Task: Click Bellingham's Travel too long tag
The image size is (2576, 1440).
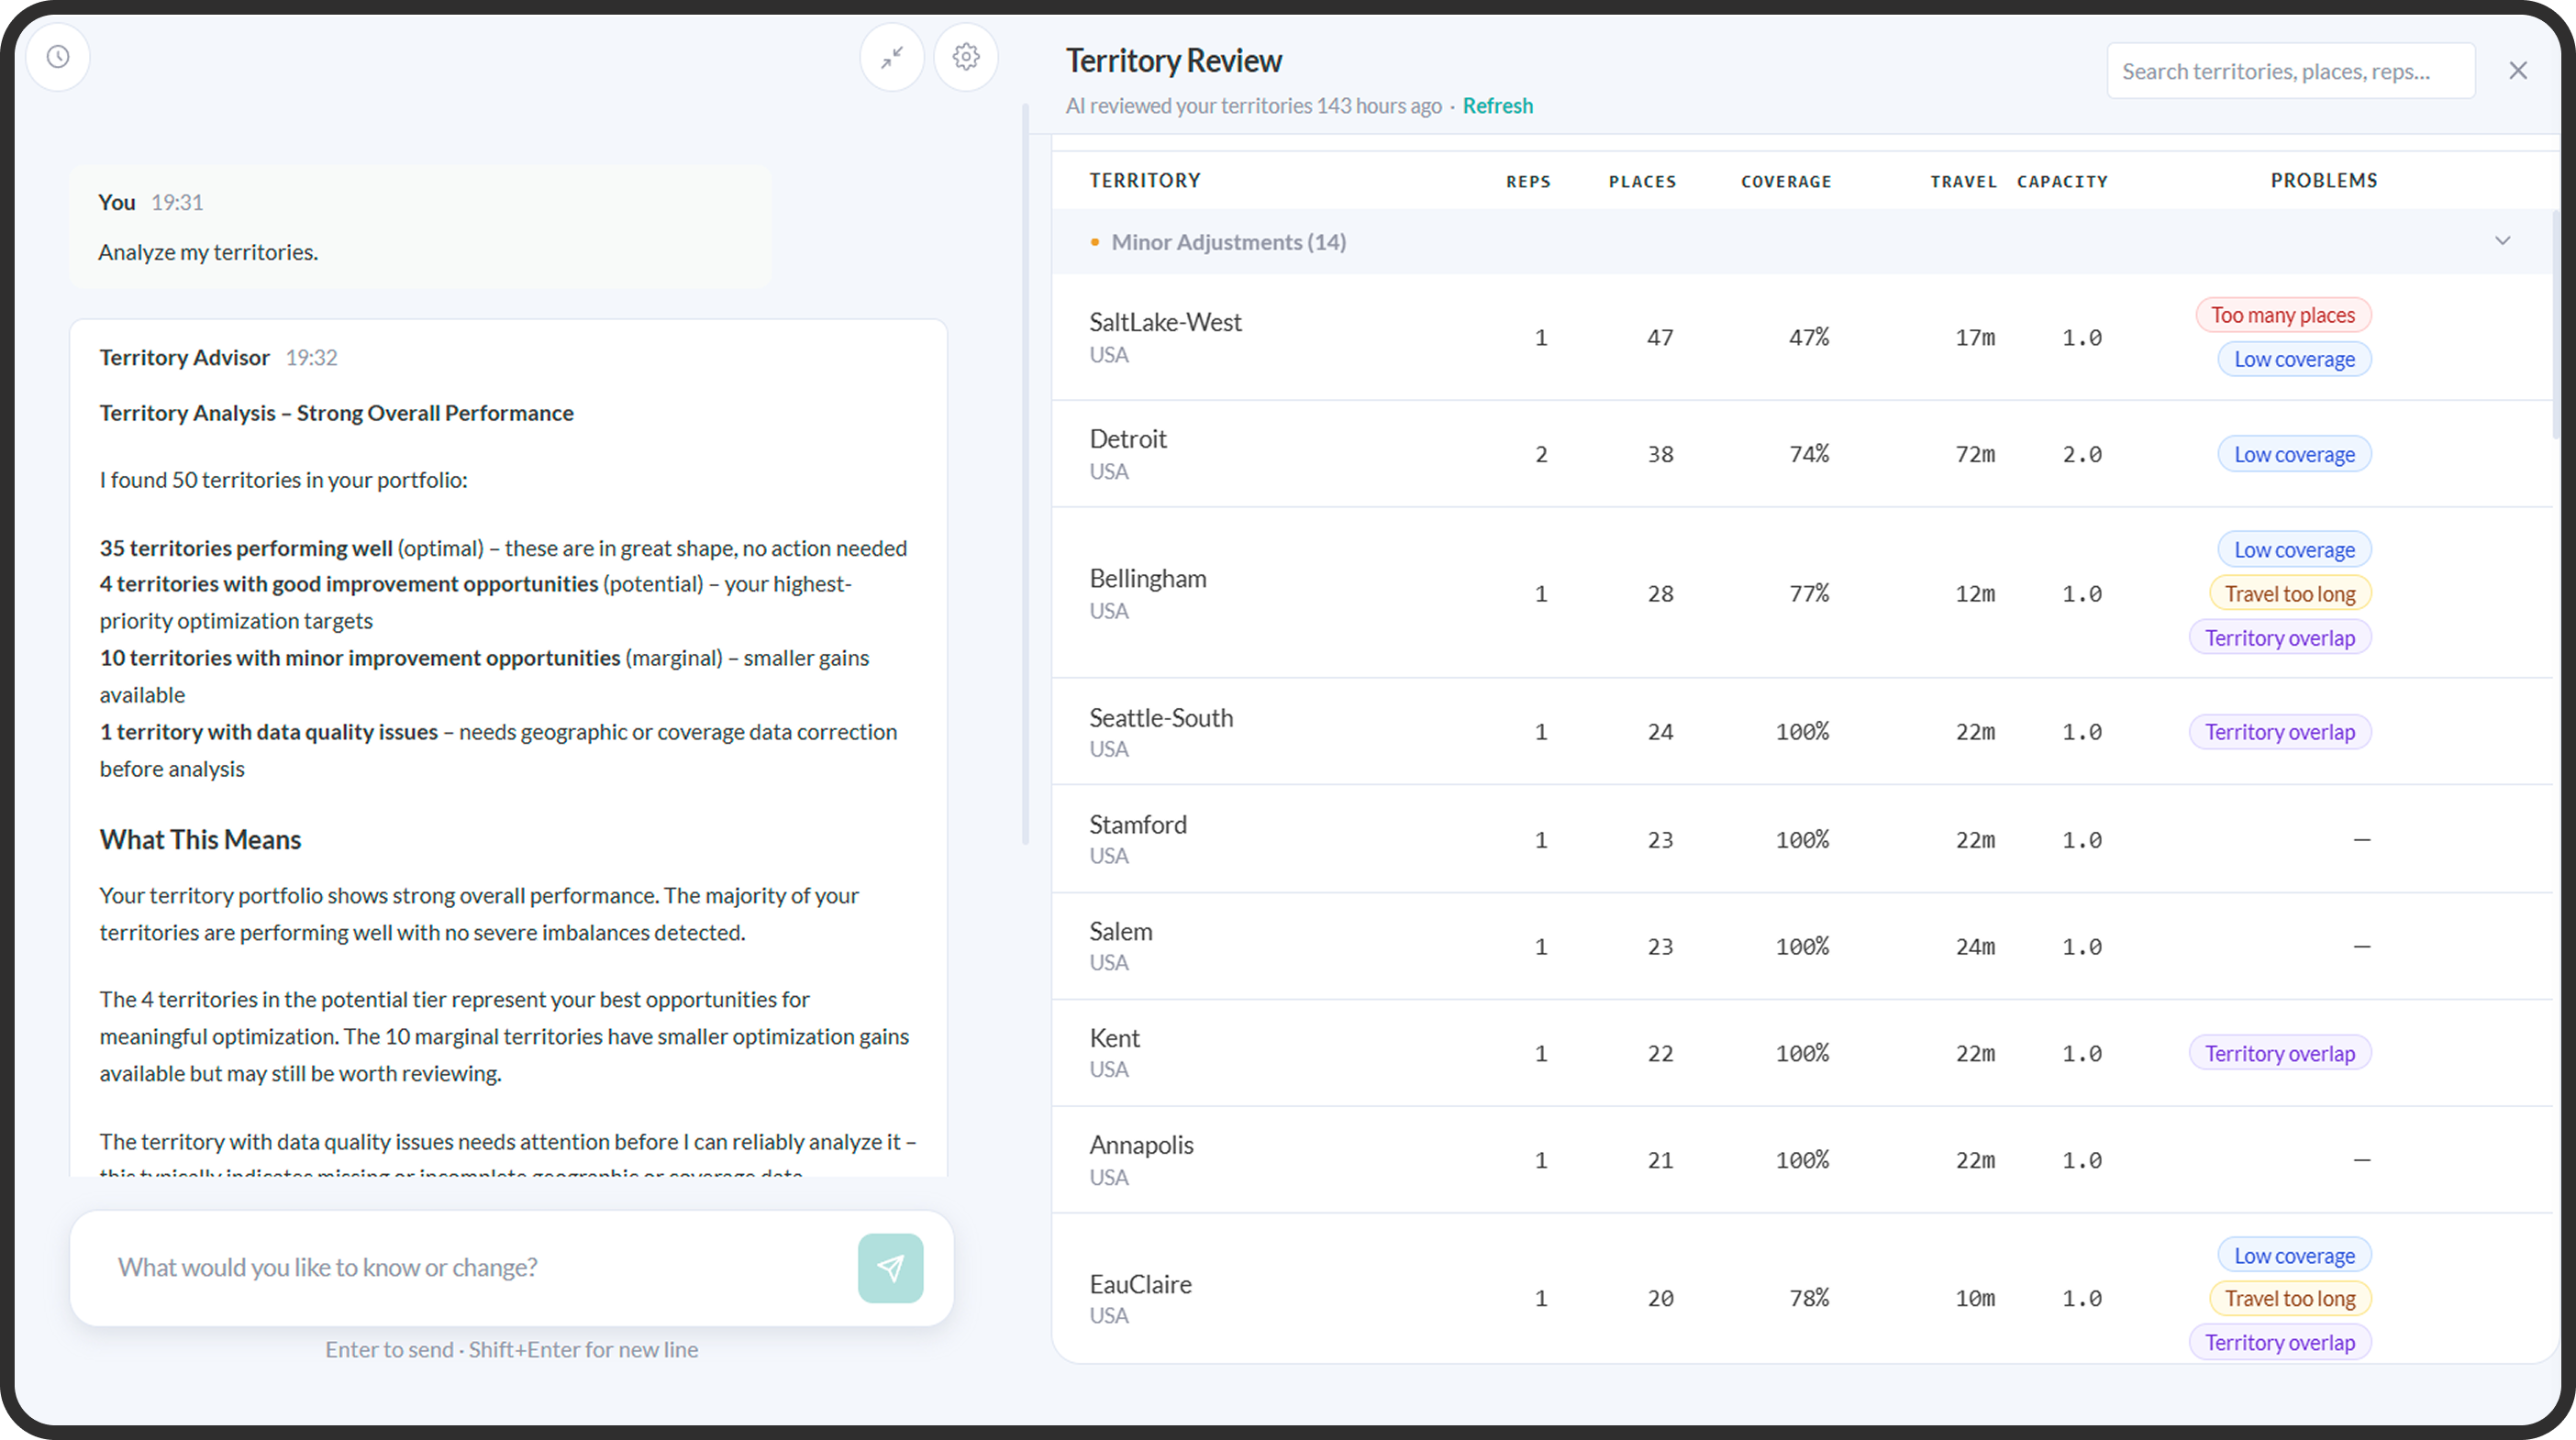Action: coord(2290,594)
